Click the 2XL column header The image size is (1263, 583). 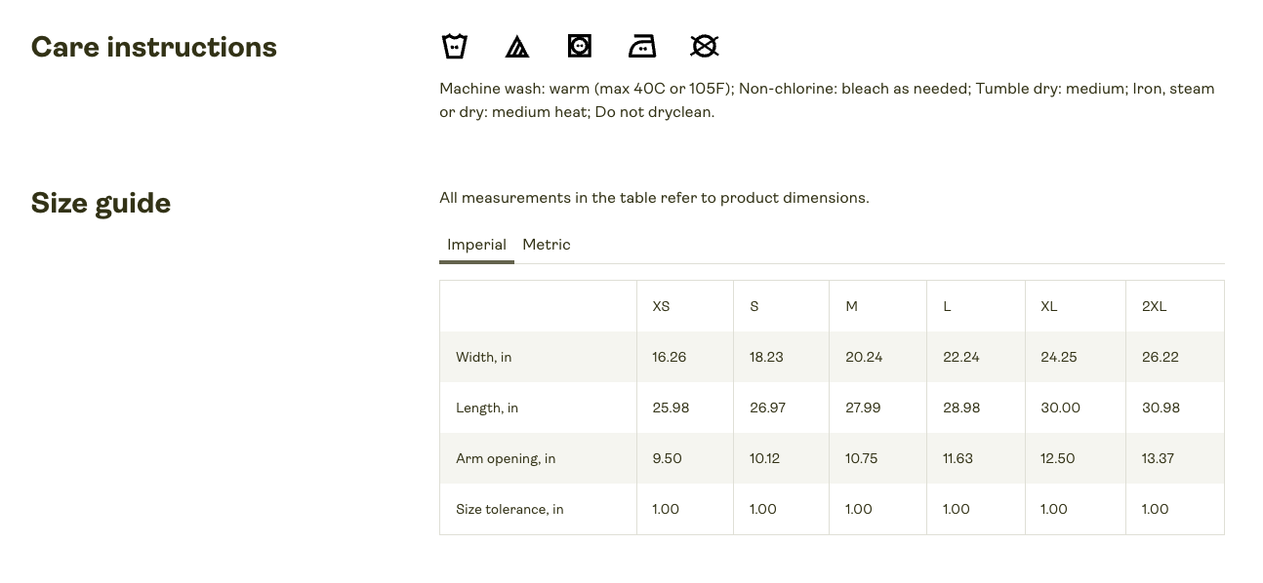tap(1154, 306)
